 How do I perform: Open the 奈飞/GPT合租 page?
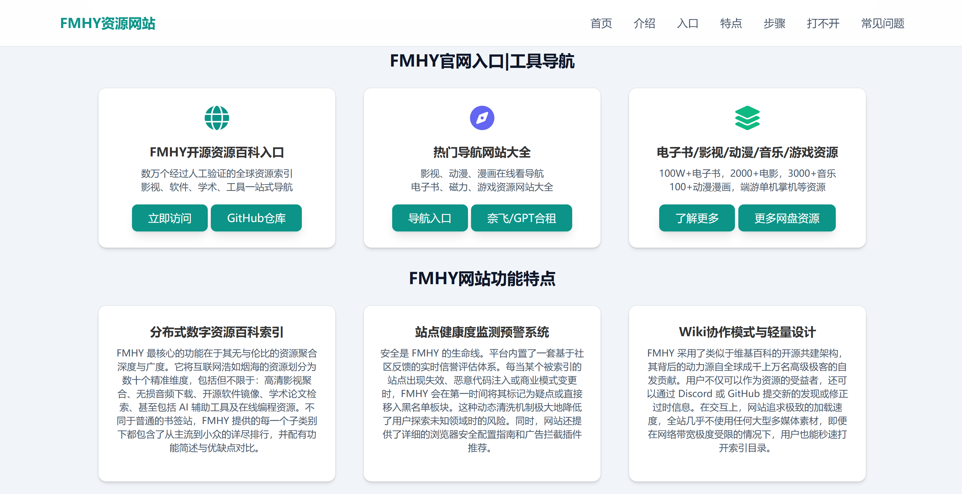[521, 218]
